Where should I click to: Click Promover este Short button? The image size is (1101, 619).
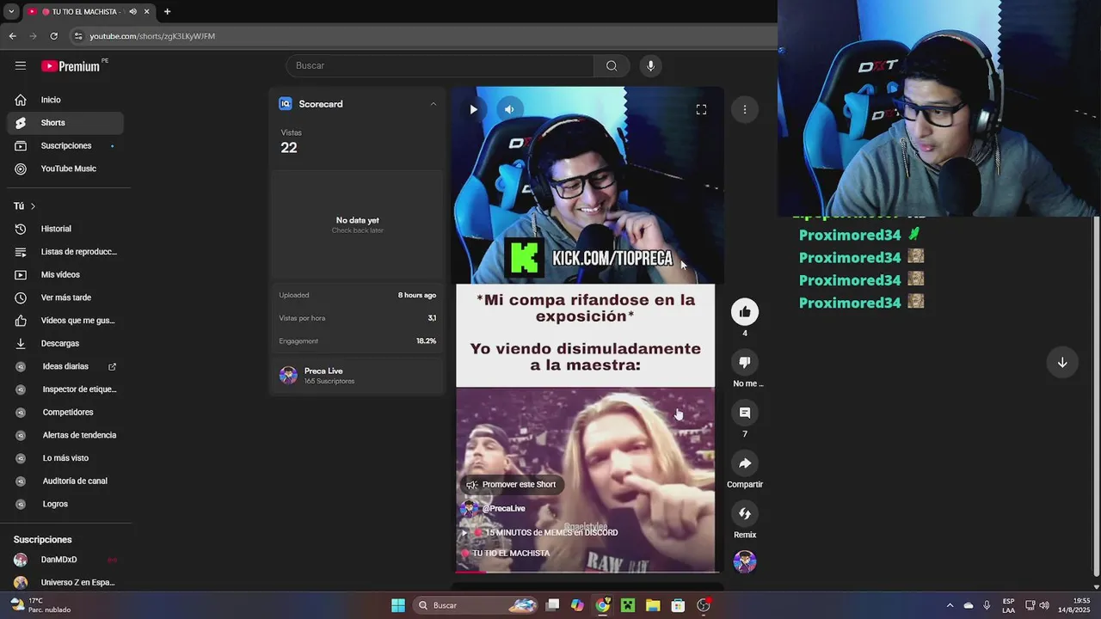pyautogui.click(x=512, y=484)
